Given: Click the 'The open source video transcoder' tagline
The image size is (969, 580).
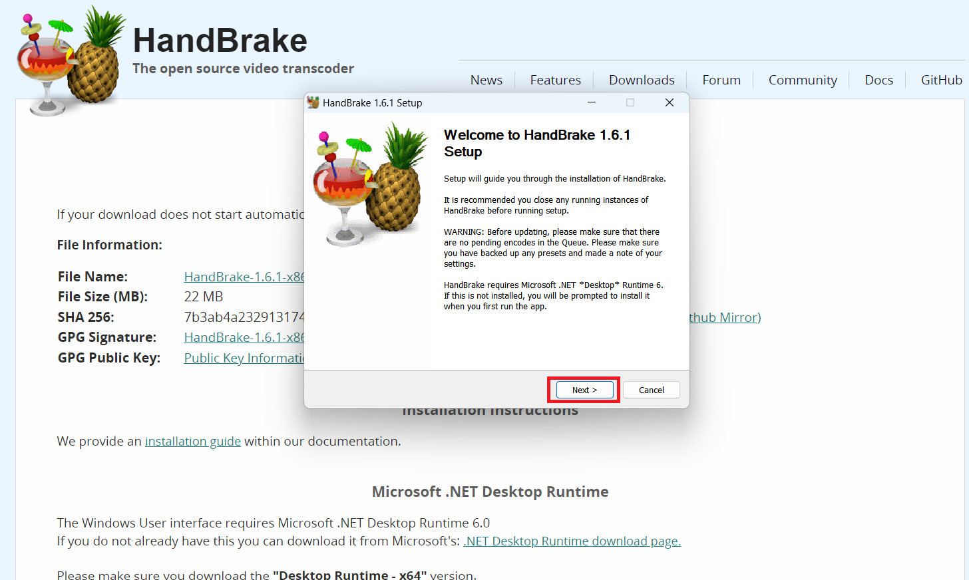Looking at the screenshot, I should (243, 69).
